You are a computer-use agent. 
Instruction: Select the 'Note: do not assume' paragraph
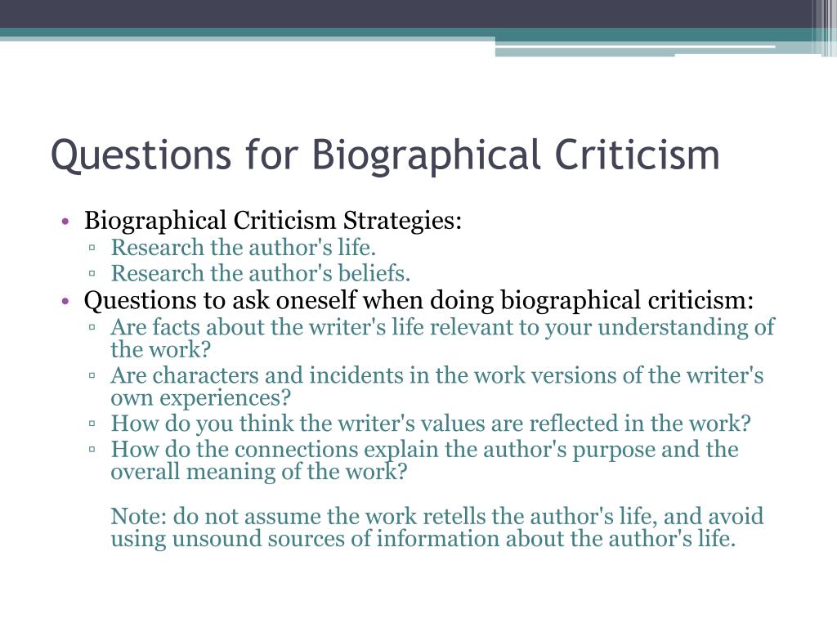437,527
